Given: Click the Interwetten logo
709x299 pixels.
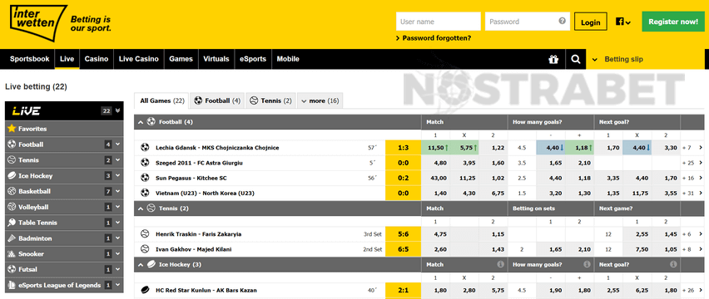Looking at the screenshot, I should tap(38, 23).
